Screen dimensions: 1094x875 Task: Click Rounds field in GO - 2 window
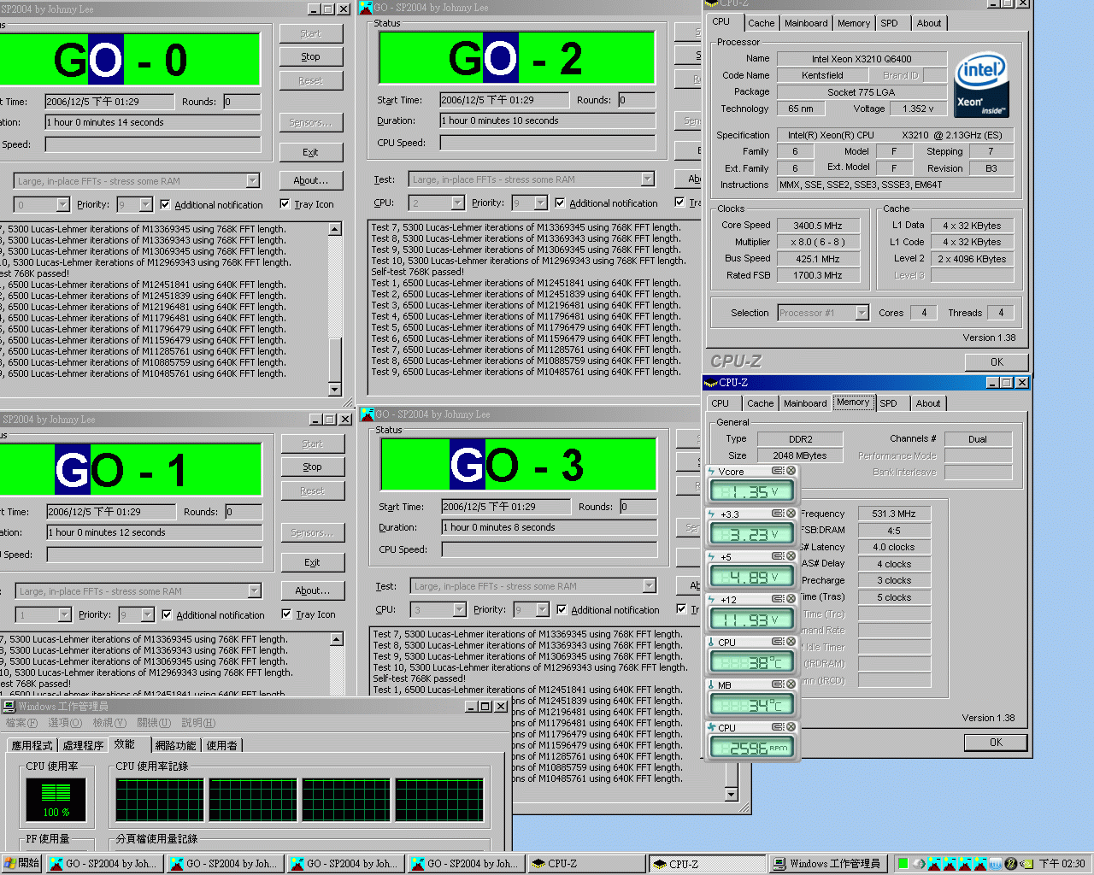[x=637, y=100]
